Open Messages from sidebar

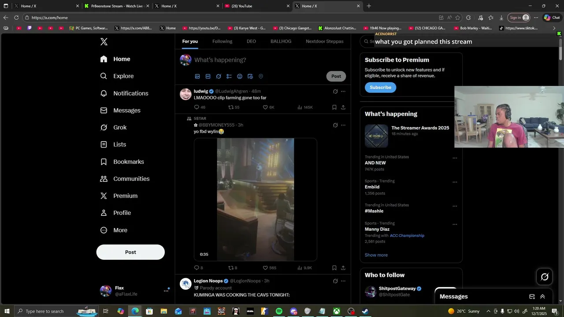(121, 111)
